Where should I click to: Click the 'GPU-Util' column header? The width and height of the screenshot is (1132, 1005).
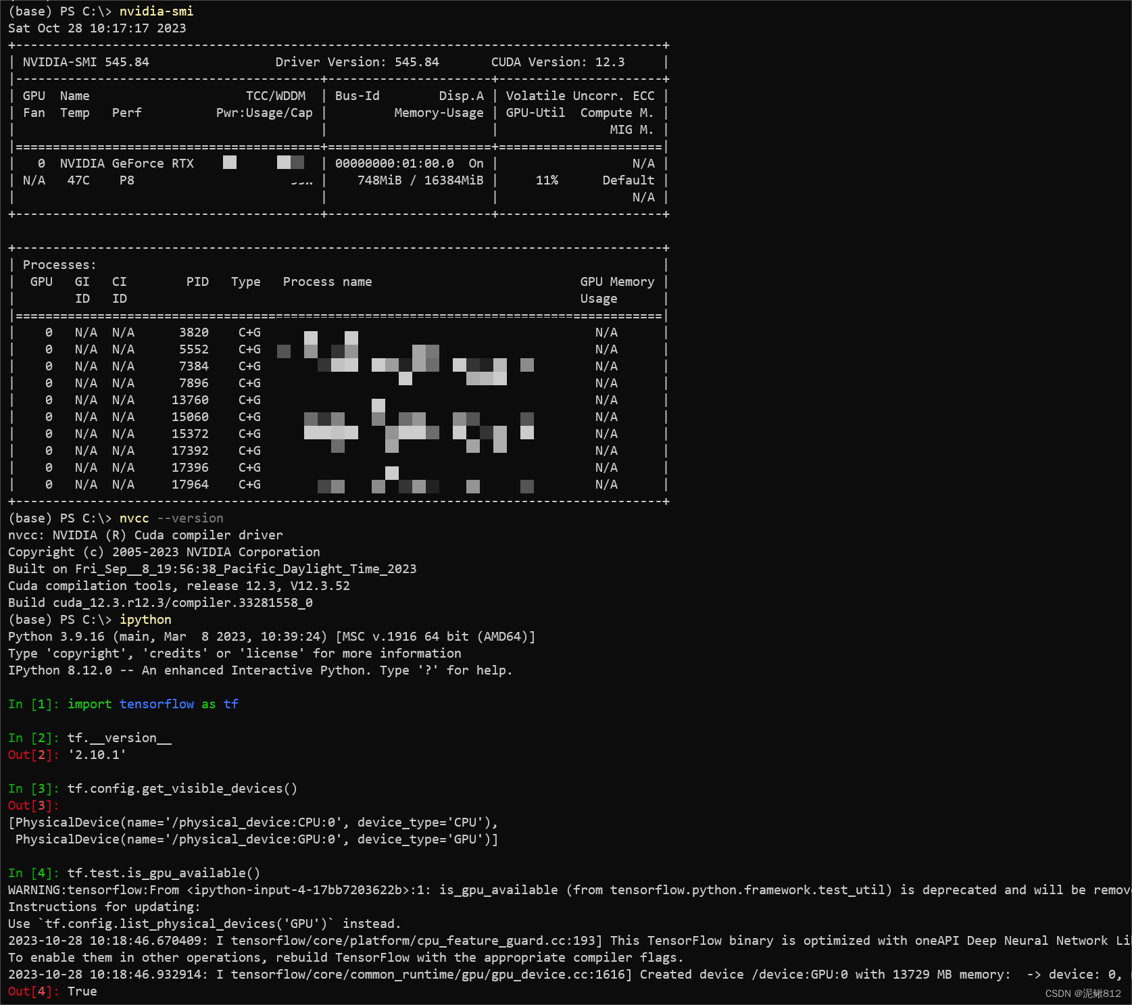pyautogui.click(x=535, y=113)
